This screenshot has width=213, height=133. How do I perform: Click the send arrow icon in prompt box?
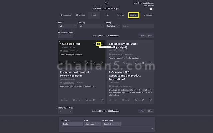(x=152, y=129)
